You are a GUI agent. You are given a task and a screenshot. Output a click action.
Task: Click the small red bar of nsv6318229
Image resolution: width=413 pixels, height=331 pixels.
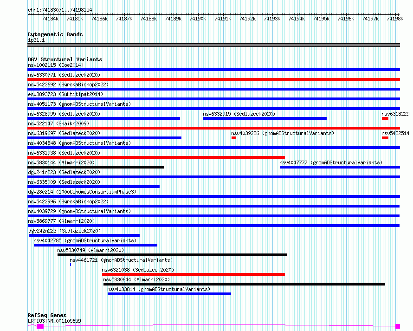click(x=385, y=118)
